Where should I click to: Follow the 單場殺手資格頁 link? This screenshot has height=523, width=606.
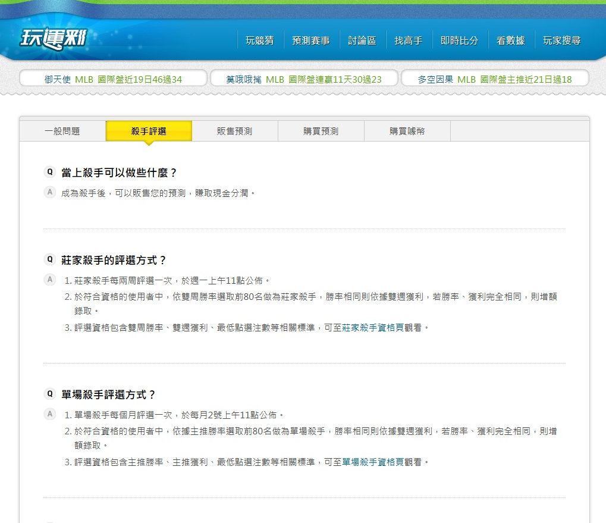pyautogui.click(x=373, y=462)
